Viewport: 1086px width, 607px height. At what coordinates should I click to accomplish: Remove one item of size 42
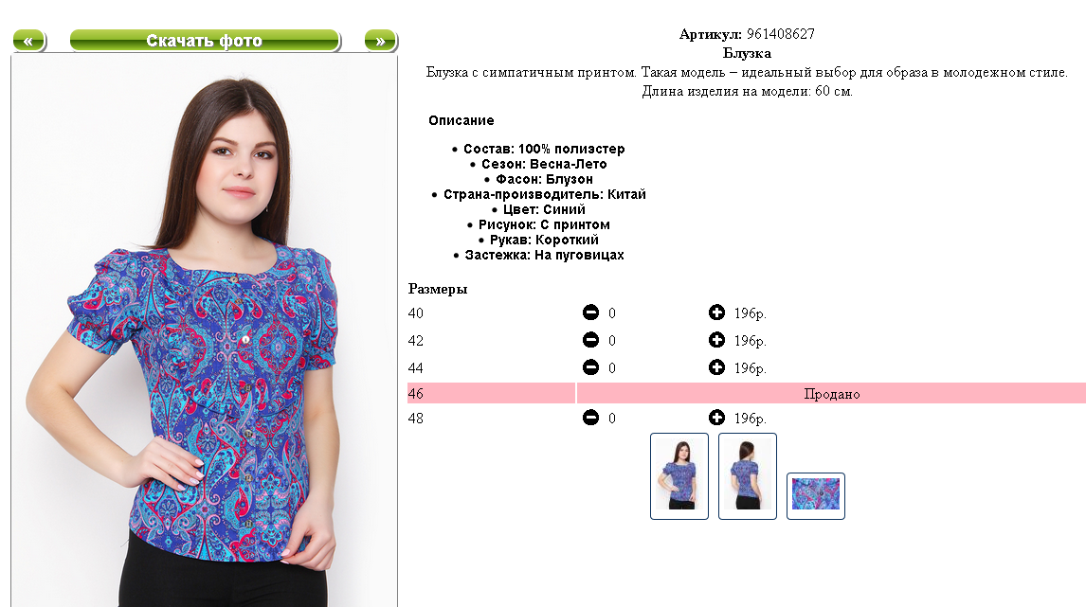(x=590, y=340)
